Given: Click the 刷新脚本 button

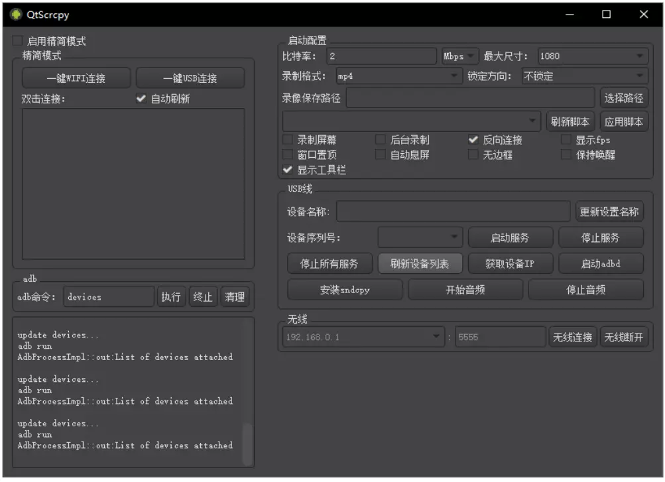Looking at the screenshot, I should [570, 122].
